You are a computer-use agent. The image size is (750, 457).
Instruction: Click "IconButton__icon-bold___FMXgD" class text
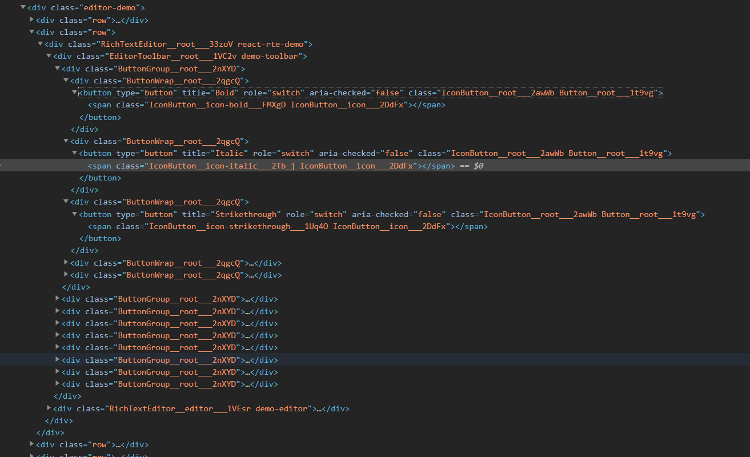(x=218, y=105)
